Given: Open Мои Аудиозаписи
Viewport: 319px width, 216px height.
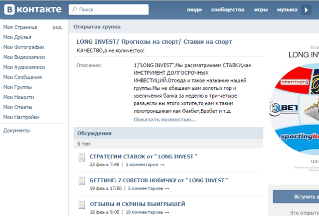Looking at the screenshot, I should [24, 67].
